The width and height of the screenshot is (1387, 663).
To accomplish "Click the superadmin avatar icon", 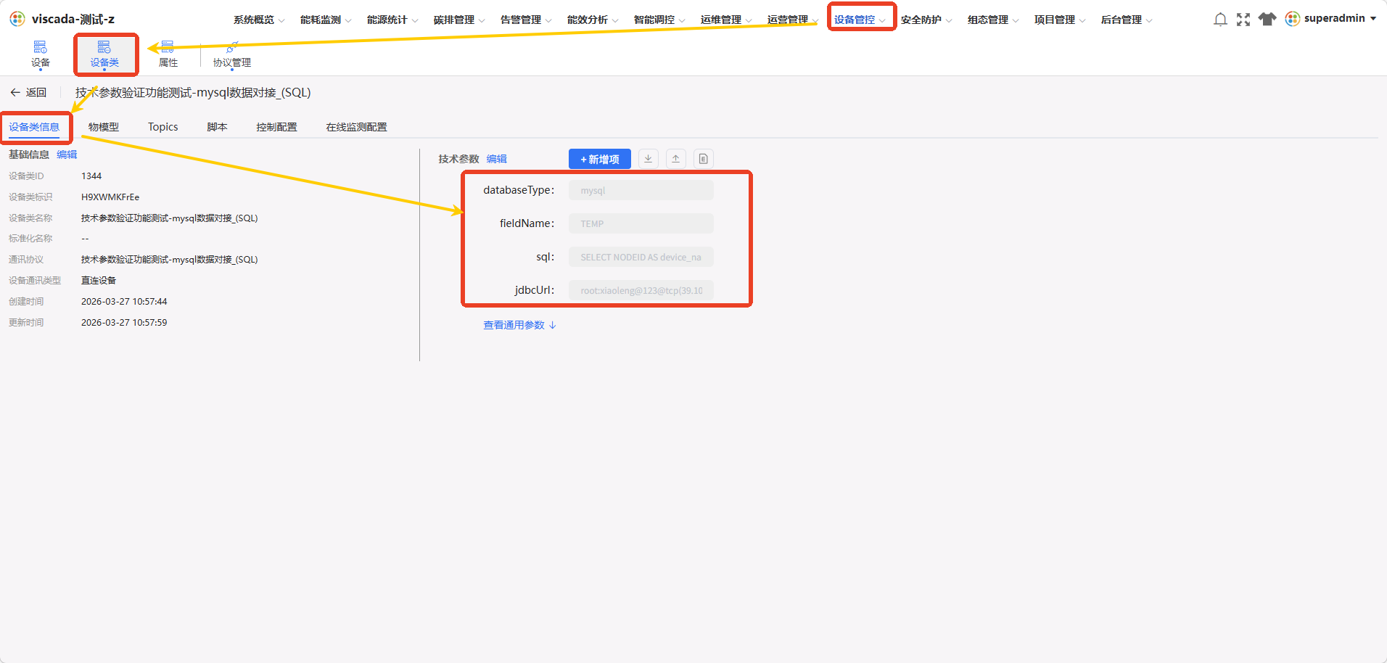I will [1293, 19].
